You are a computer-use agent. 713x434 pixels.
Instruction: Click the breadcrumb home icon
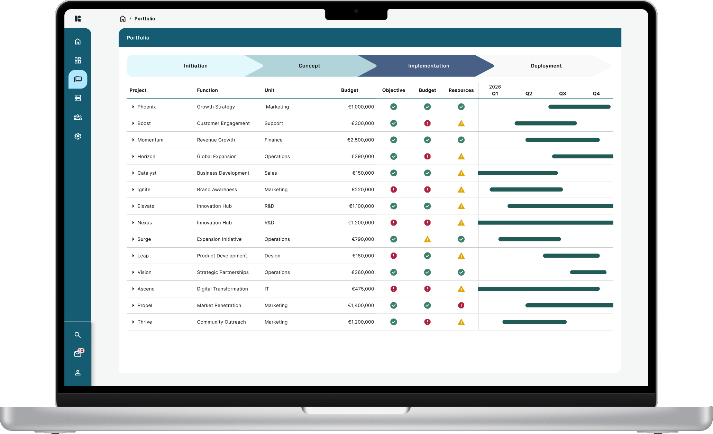(122, 19)
